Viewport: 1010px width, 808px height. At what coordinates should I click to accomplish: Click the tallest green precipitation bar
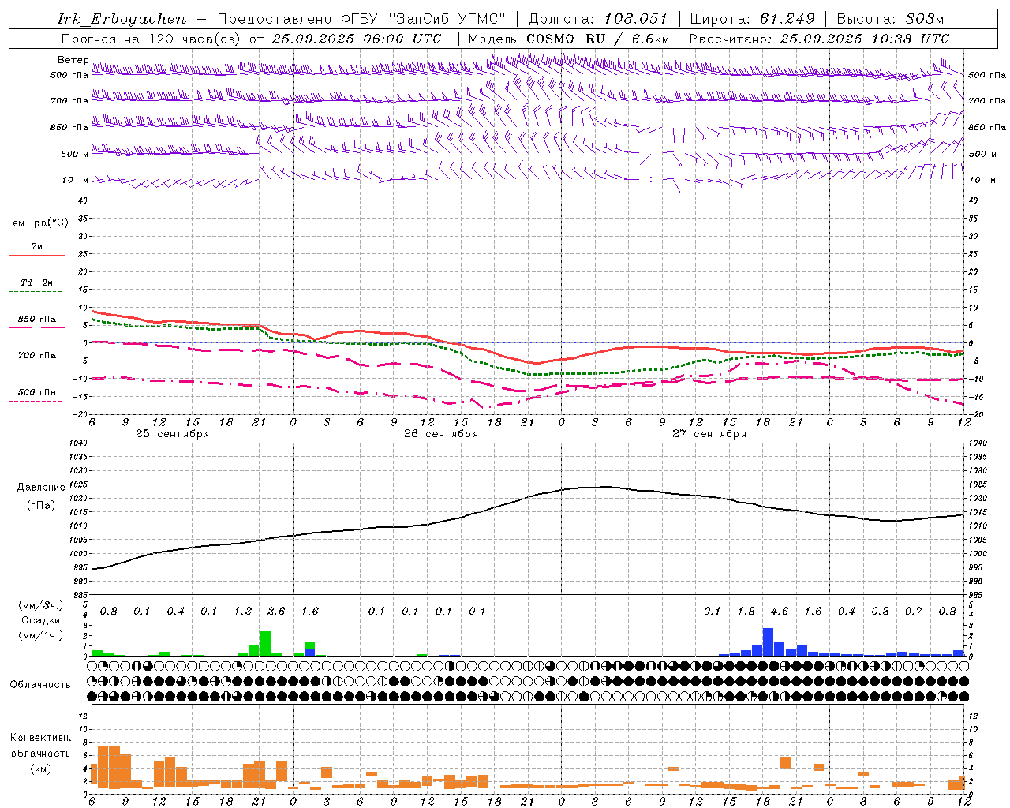point(265,644)
